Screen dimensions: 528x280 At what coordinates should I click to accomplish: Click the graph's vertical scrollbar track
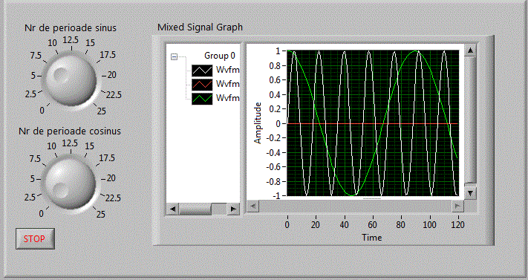(470, 120)
